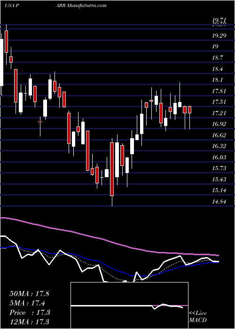Click the 18.1 price axis label
235x329 pixels.
click(x=217, y=80)
